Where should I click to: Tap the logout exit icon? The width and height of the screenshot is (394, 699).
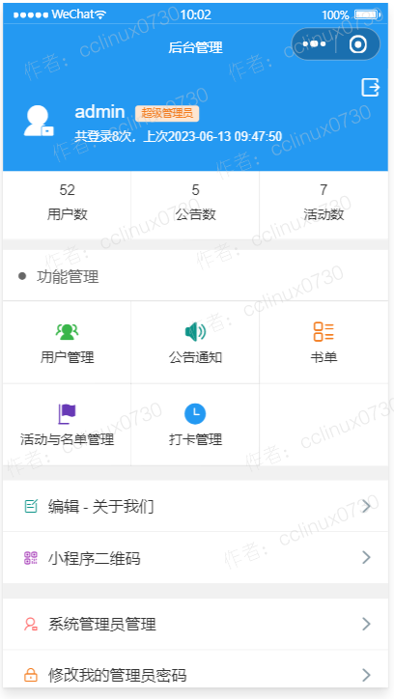[370, 87]
